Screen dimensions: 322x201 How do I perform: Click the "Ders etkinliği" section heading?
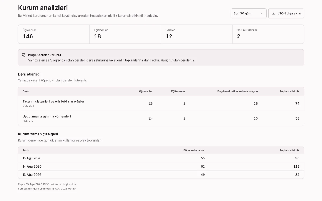29,74
